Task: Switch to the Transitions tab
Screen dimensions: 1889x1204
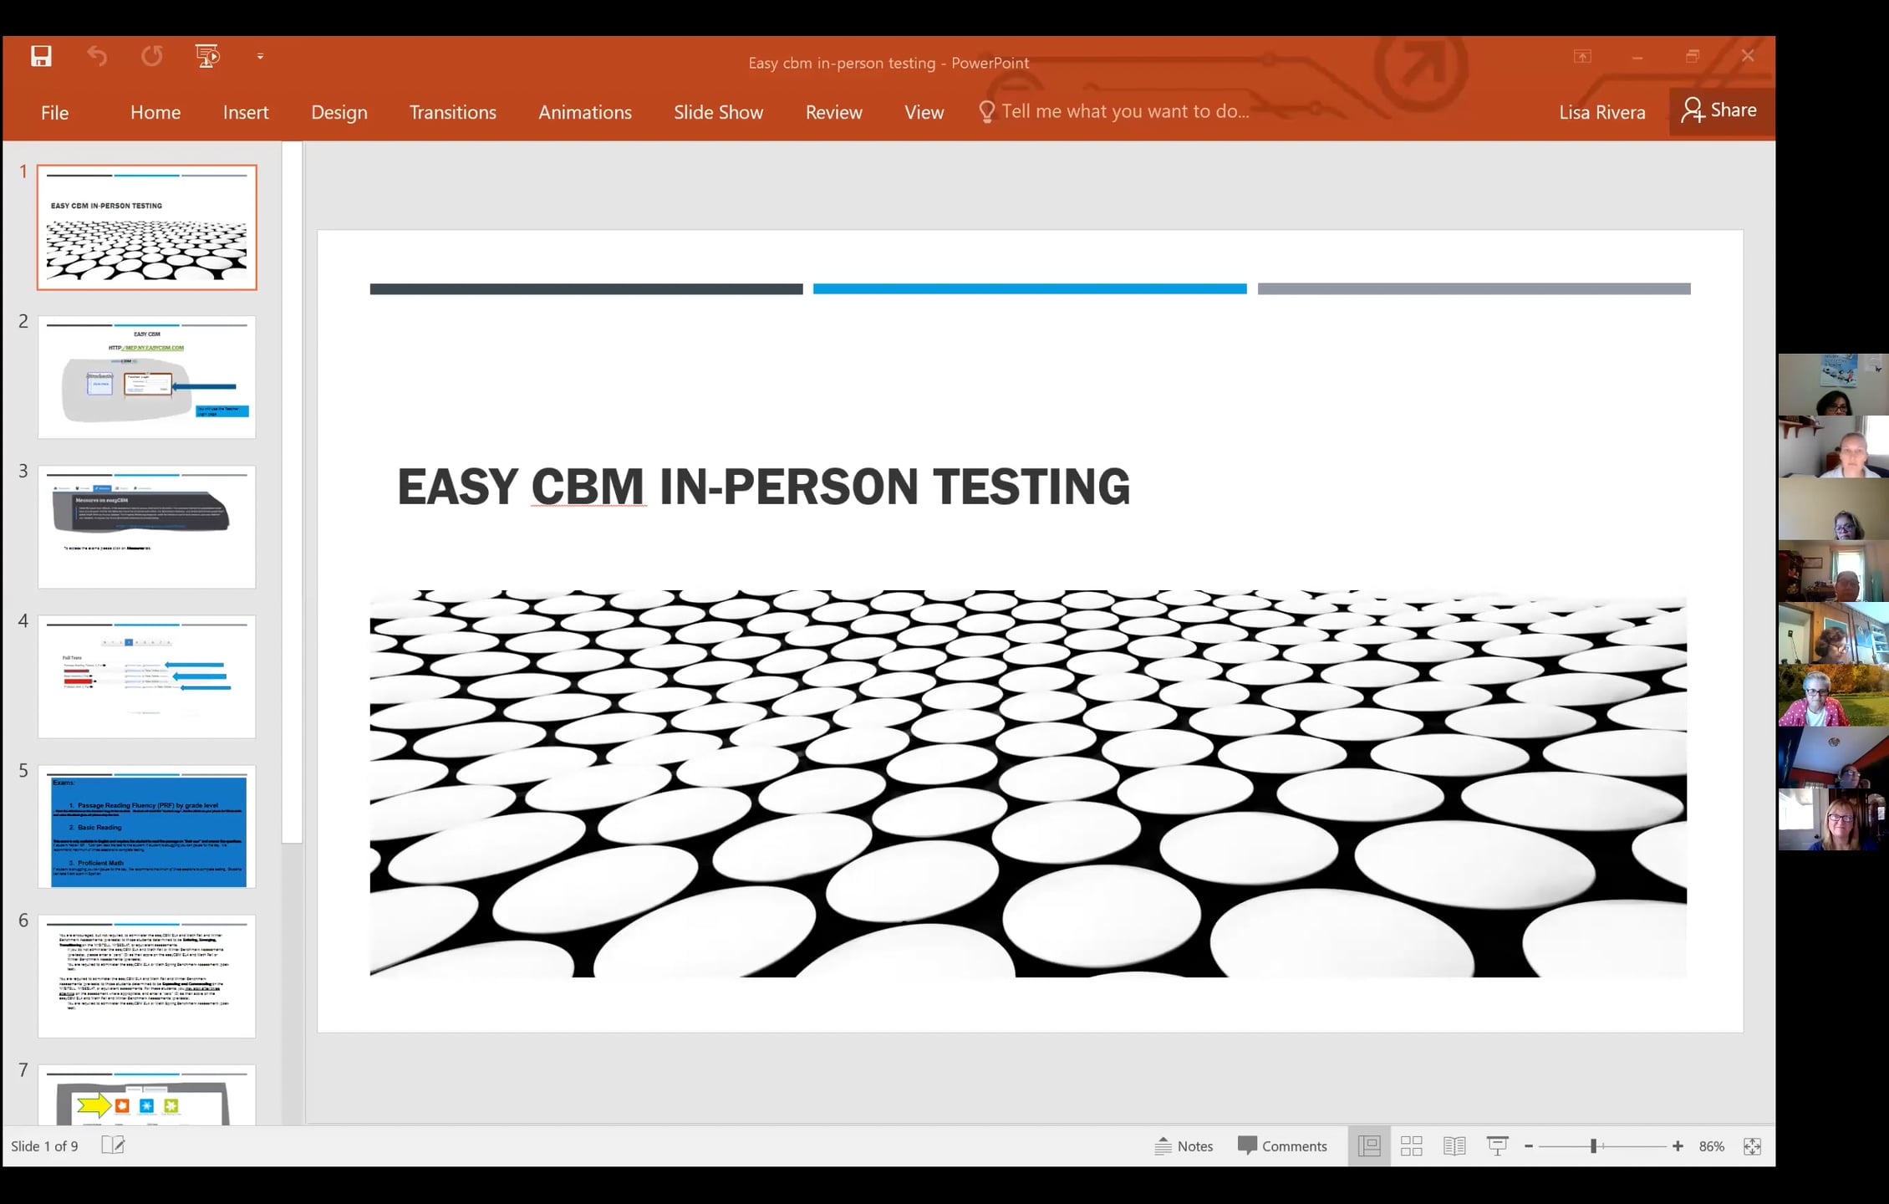Action: click(452, 112)
